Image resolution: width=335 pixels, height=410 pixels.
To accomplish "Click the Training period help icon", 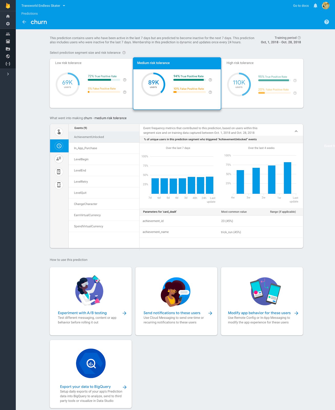I will 299,38.
